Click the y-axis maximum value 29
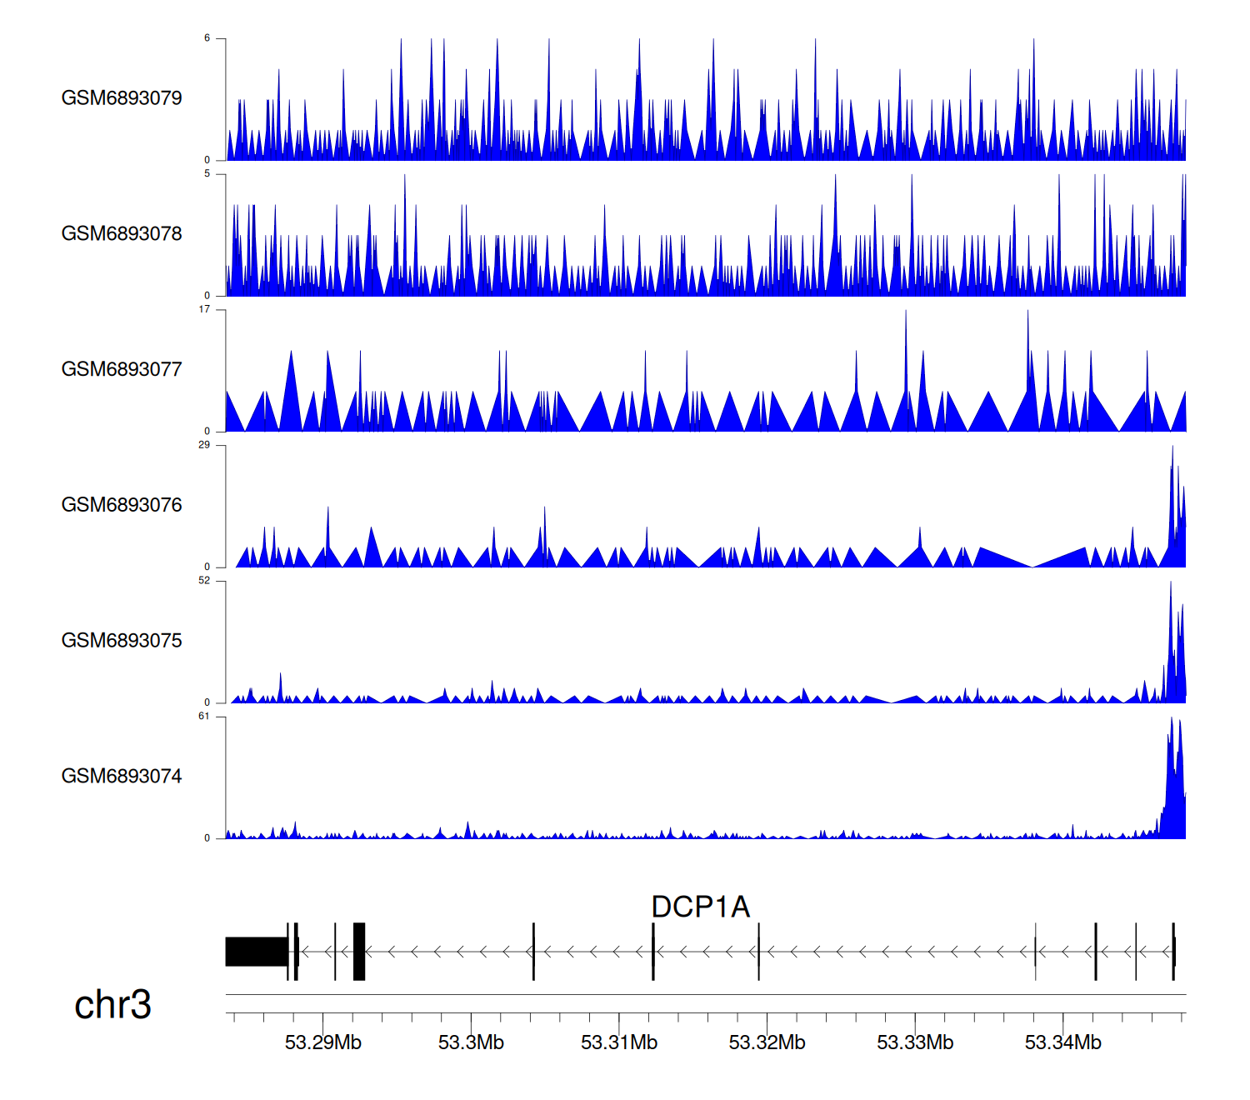This screenshot has width=1250, height=1100. [x=204, y=445]
